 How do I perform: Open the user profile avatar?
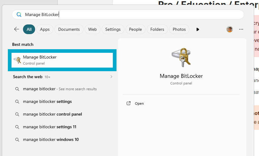click(x=229, y=29)
